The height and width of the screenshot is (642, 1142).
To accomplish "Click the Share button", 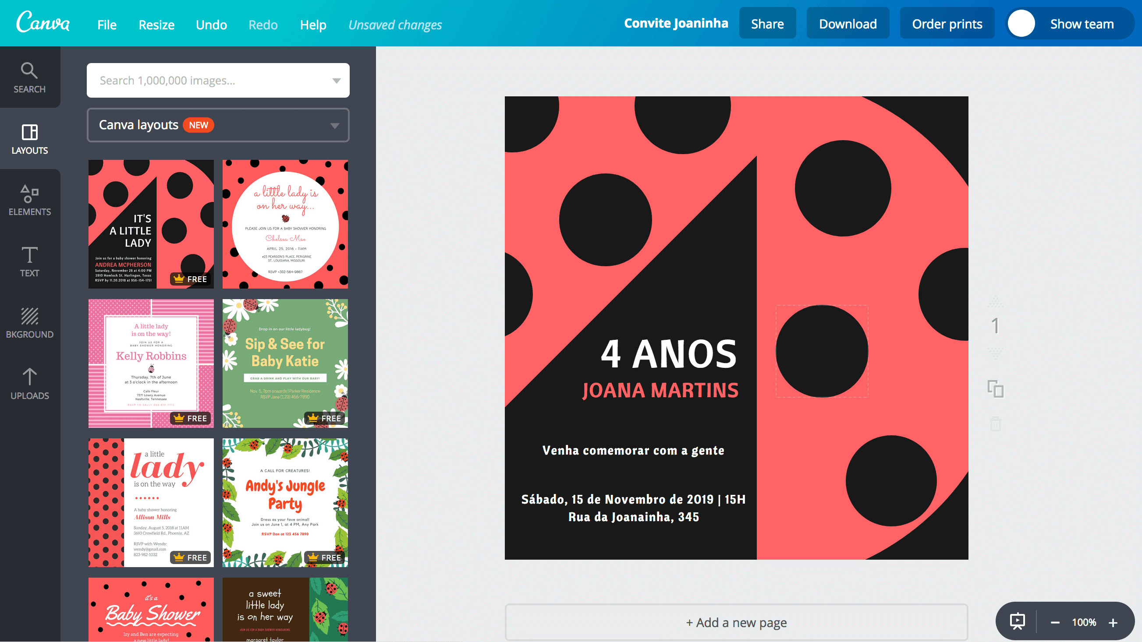I will pyautogui.click(x=767, y=24).
